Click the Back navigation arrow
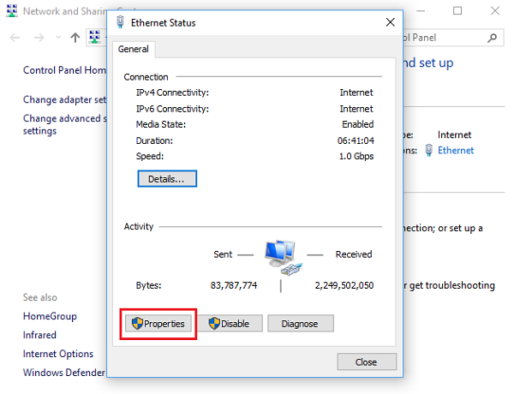The height and width of the screenshot is (394, 514). tap(15, 38)
